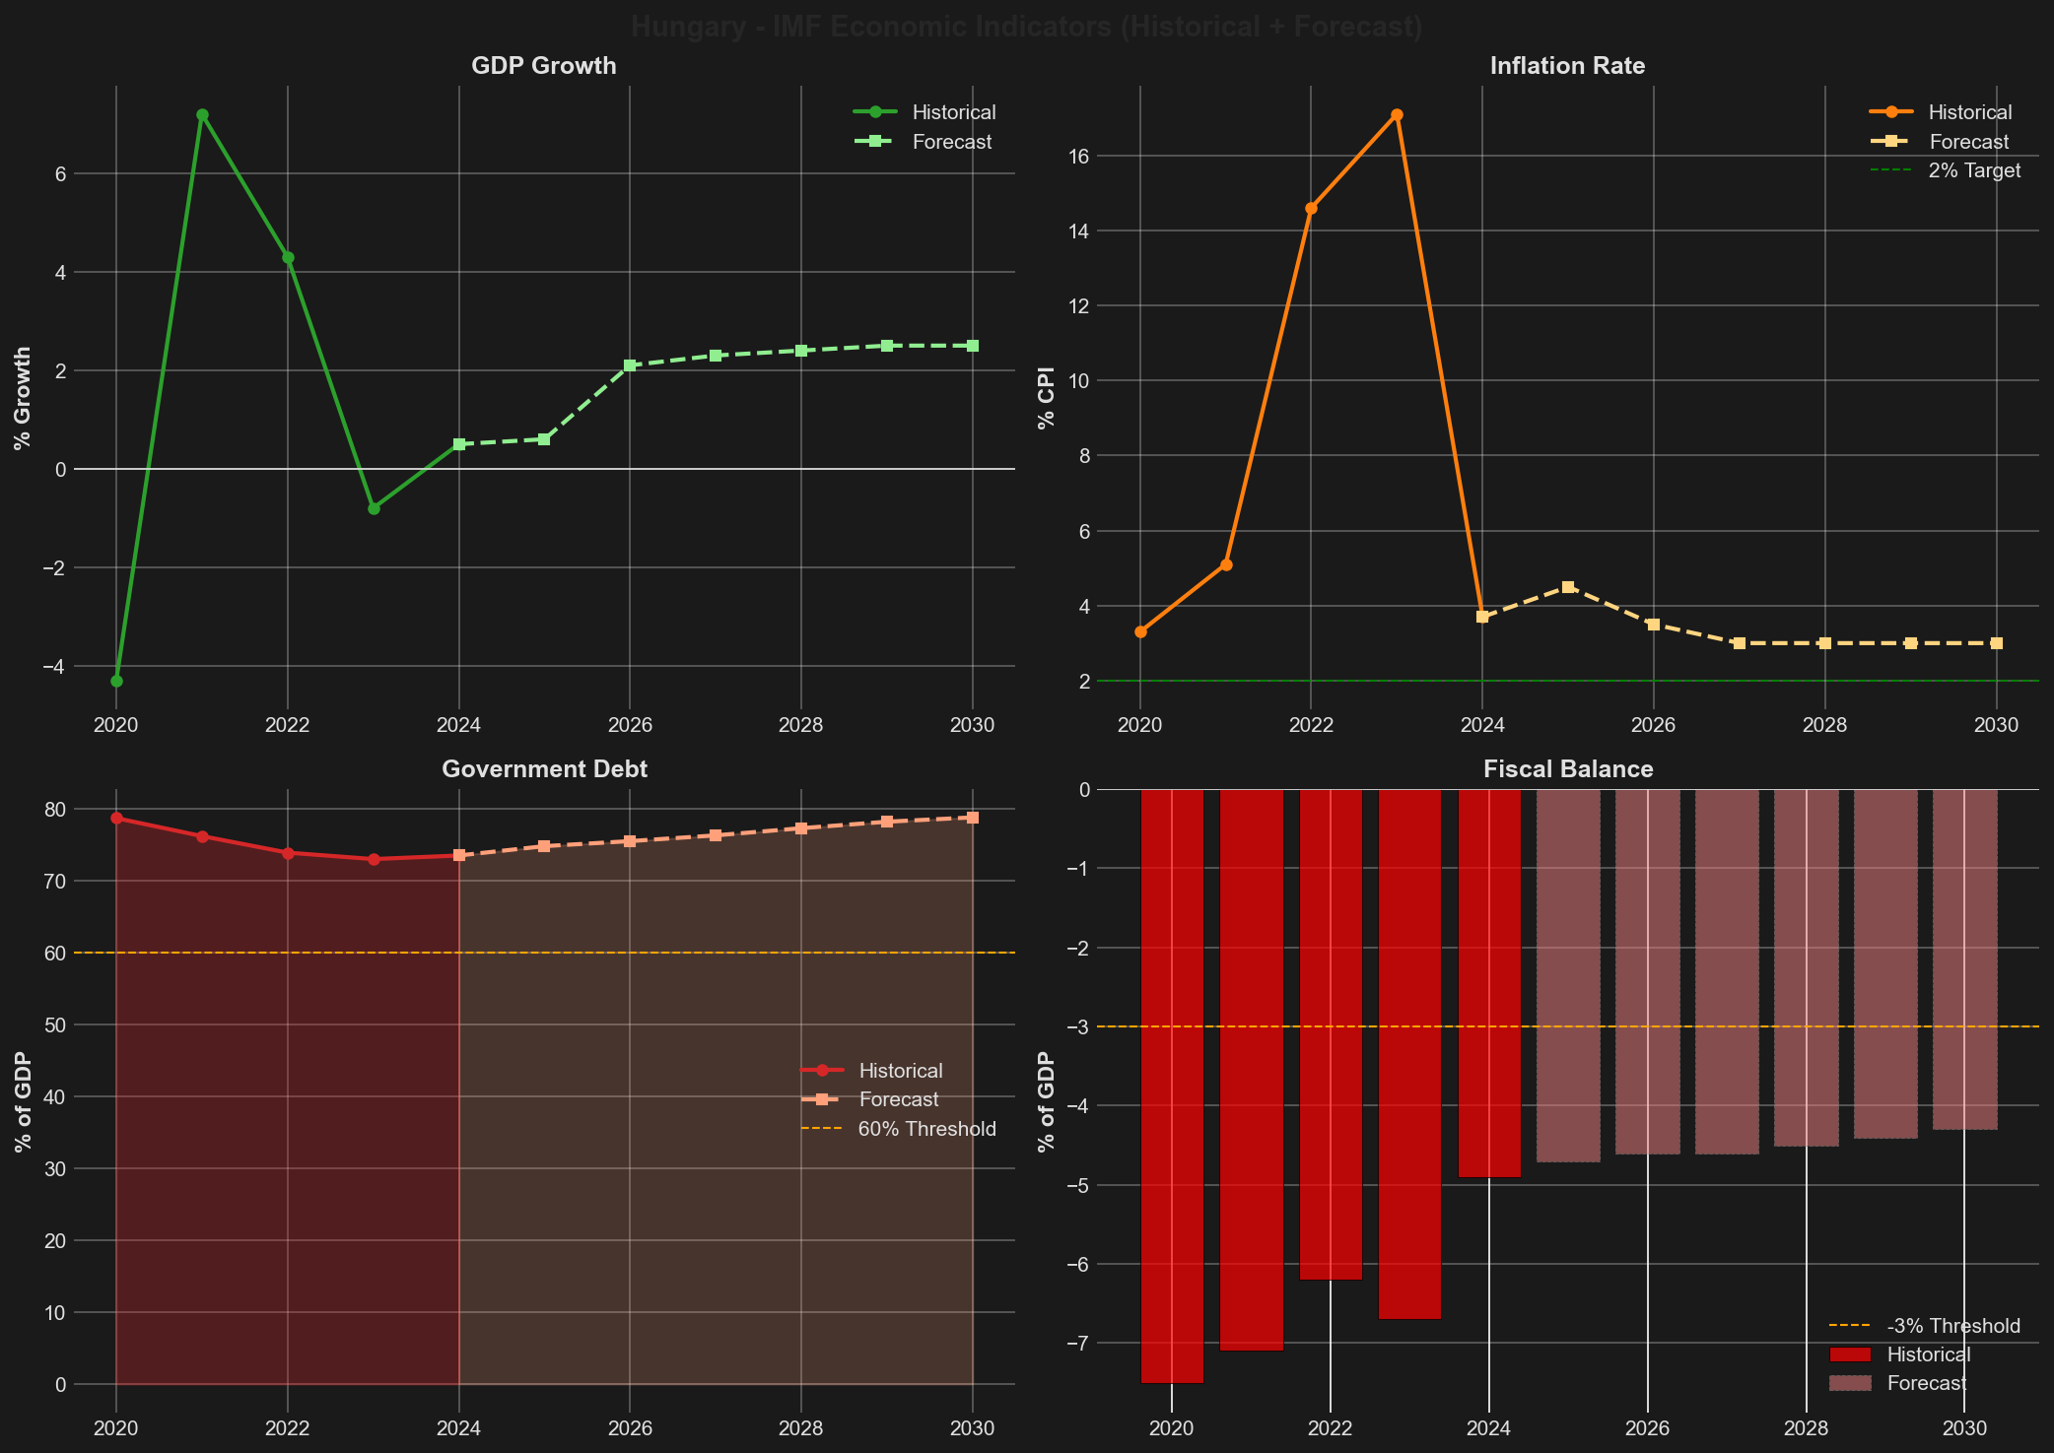Click the GDP Growth subplot title
The image size is (2054, 1453).
tap(543, 65)
